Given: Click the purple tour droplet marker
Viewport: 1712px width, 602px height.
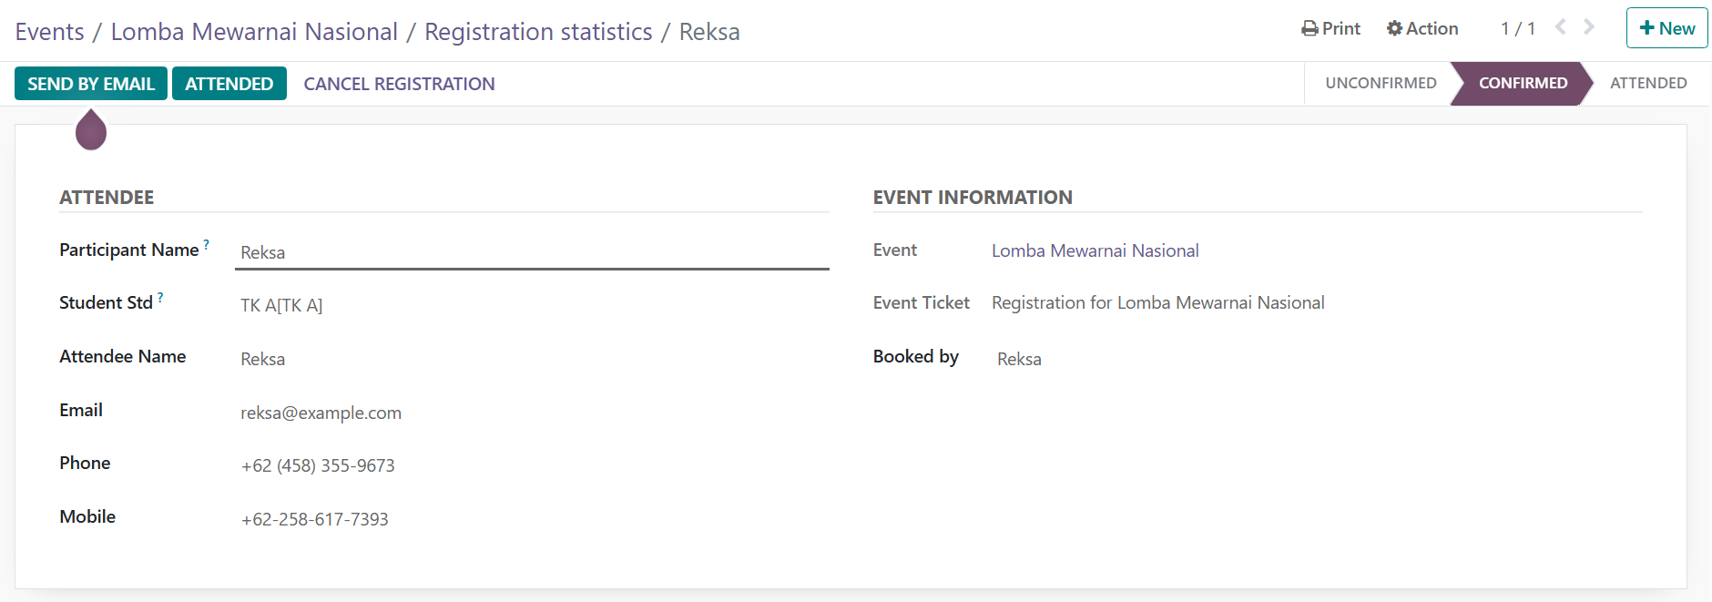Looking at the screenshot, I should coord(91,130).
